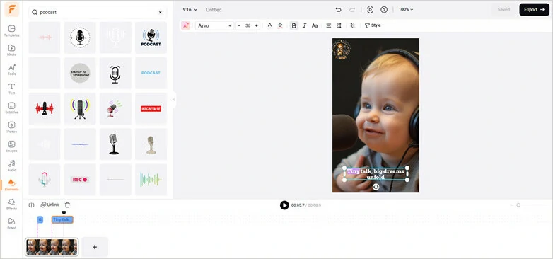Delete the selected item with trash icon

click(x=67, y=205)
